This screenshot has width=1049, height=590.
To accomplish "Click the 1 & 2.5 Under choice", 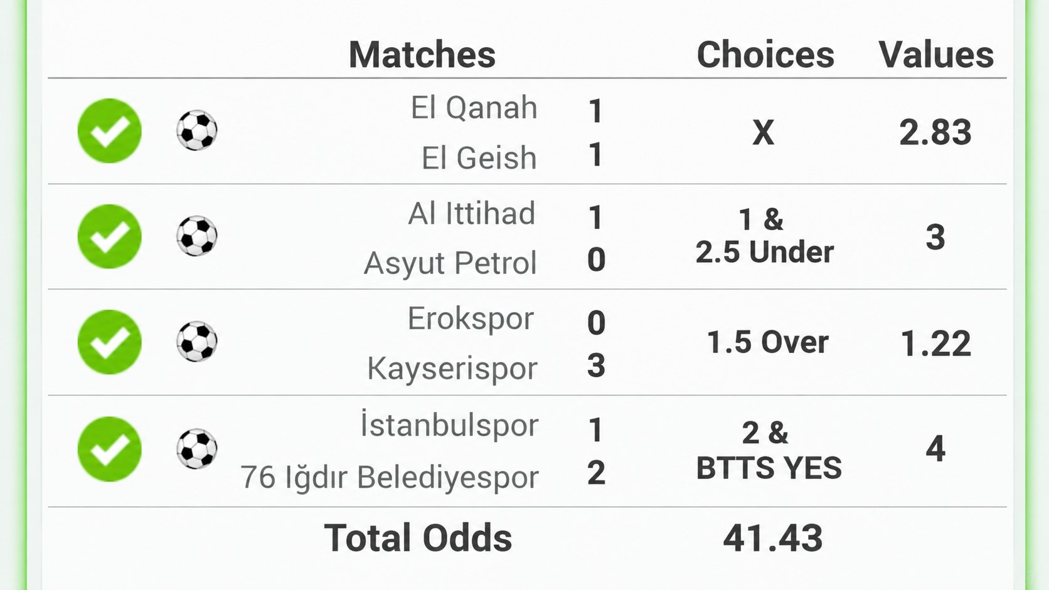I will (765, 236).
